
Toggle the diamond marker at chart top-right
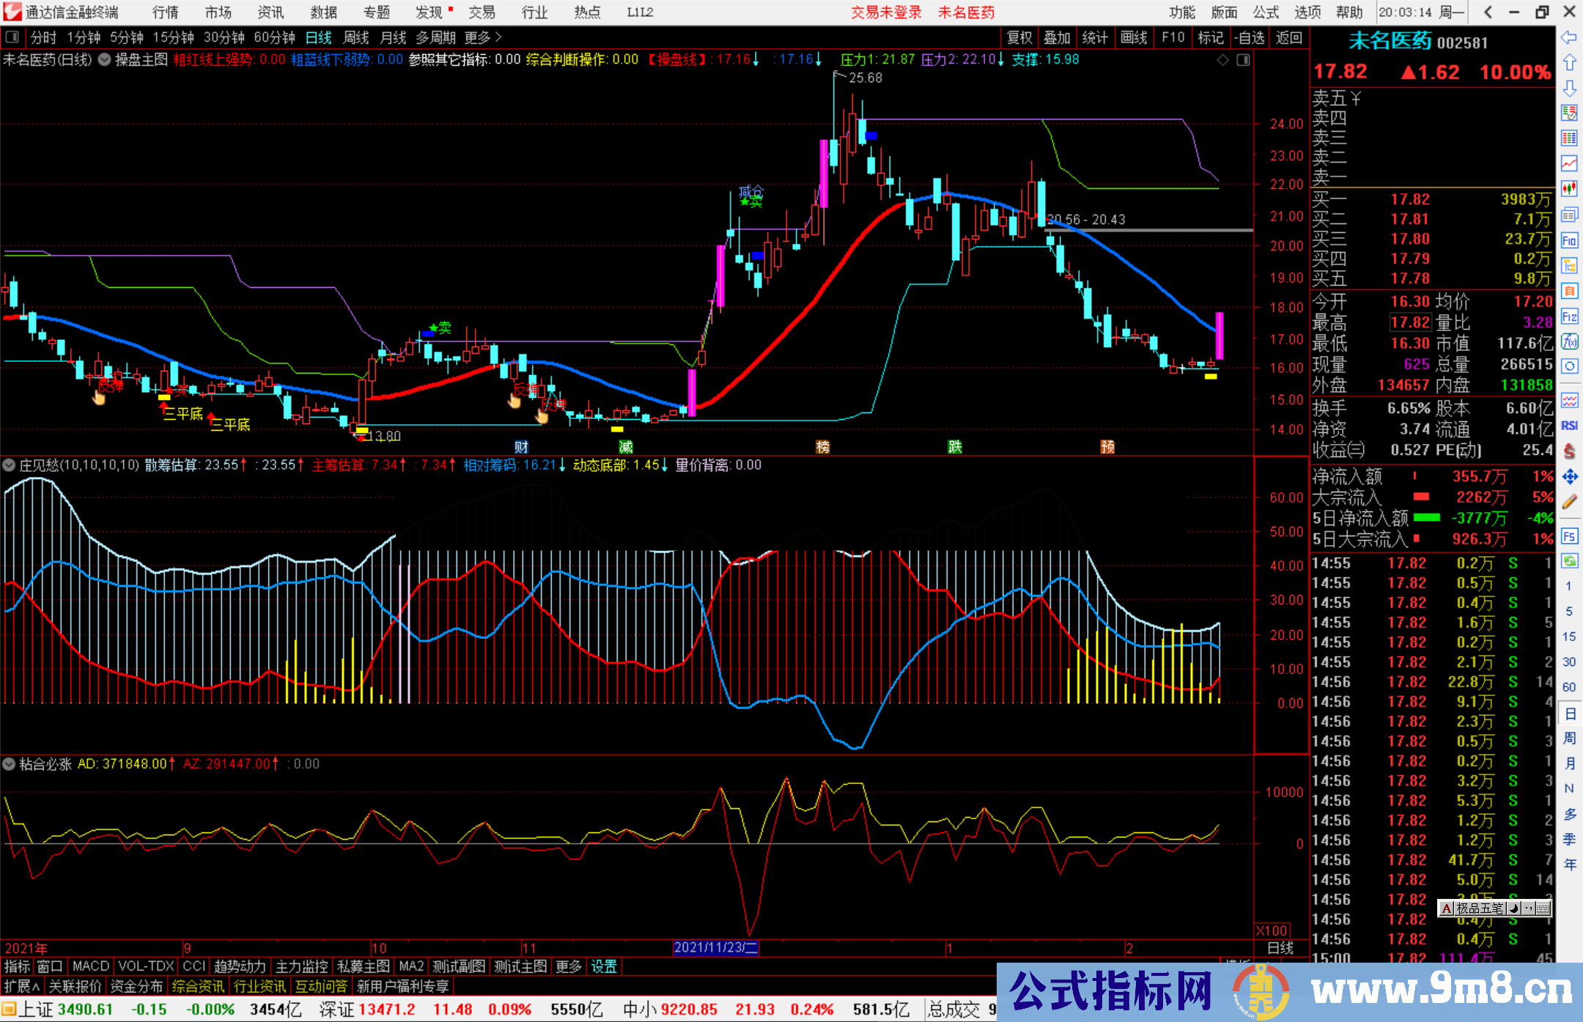click(x=1222, y=60)
